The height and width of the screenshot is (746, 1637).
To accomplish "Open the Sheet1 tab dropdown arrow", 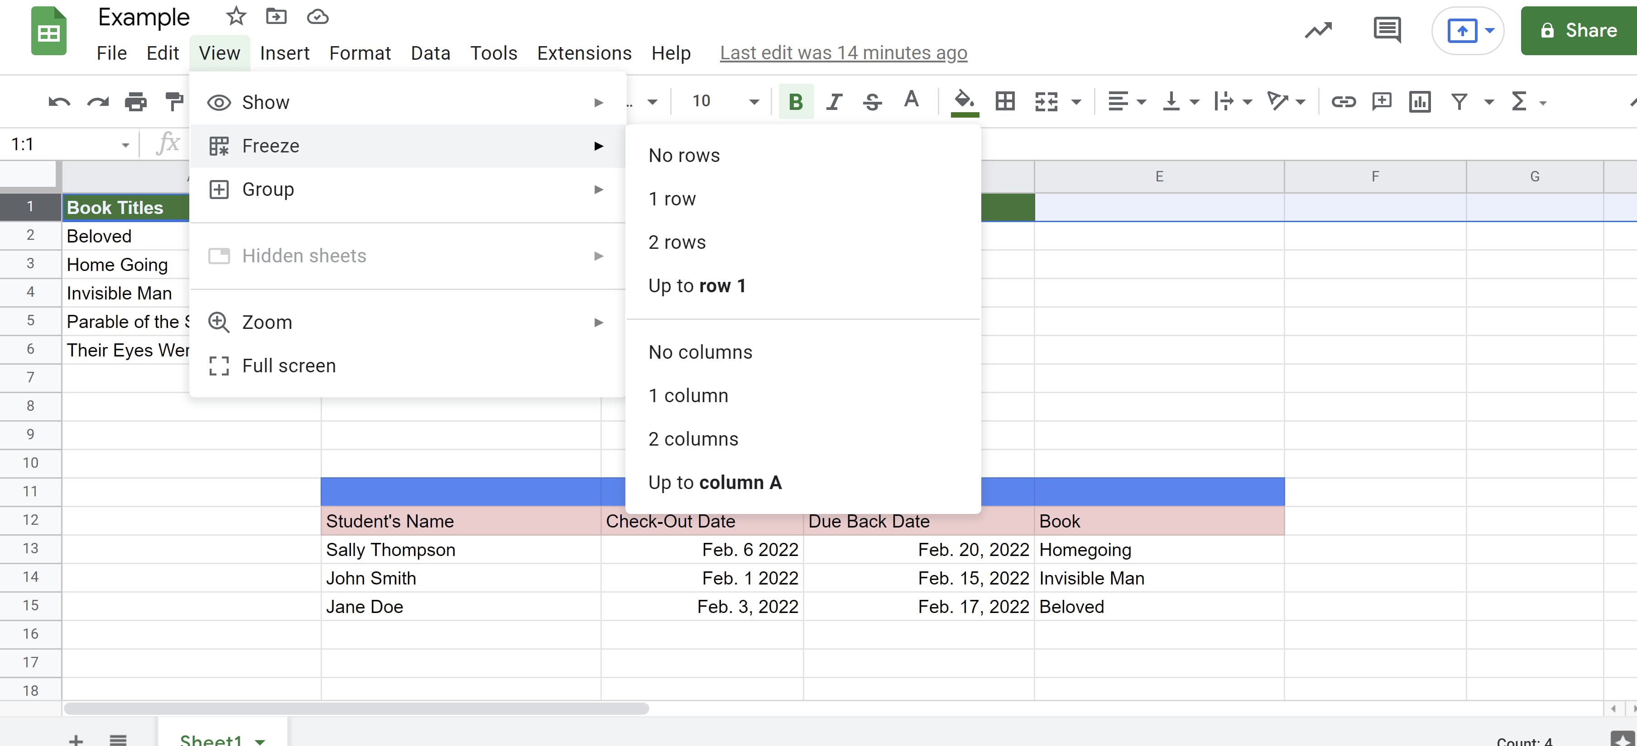I will (x=260, y=740).
